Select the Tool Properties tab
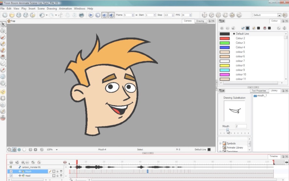 (x=259, y=91)
